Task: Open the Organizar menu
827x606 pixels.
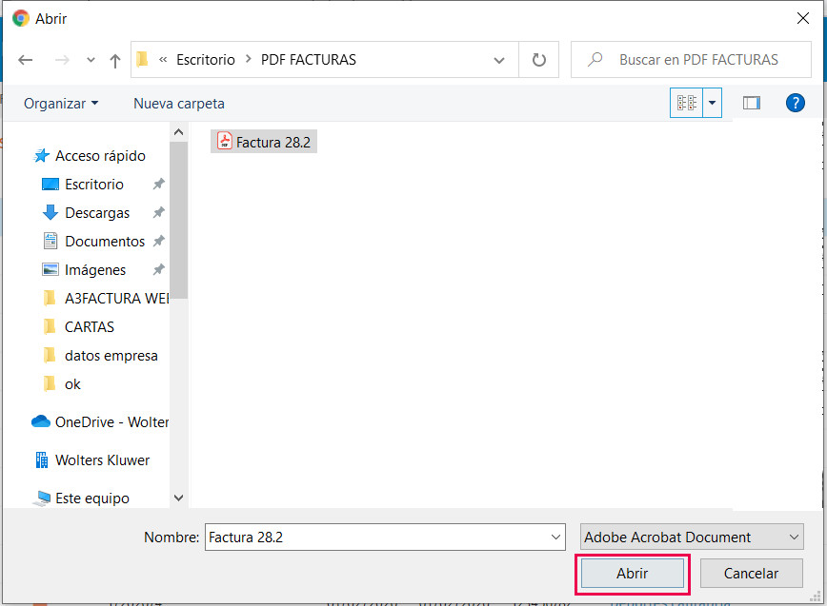Action: point(61,103)
